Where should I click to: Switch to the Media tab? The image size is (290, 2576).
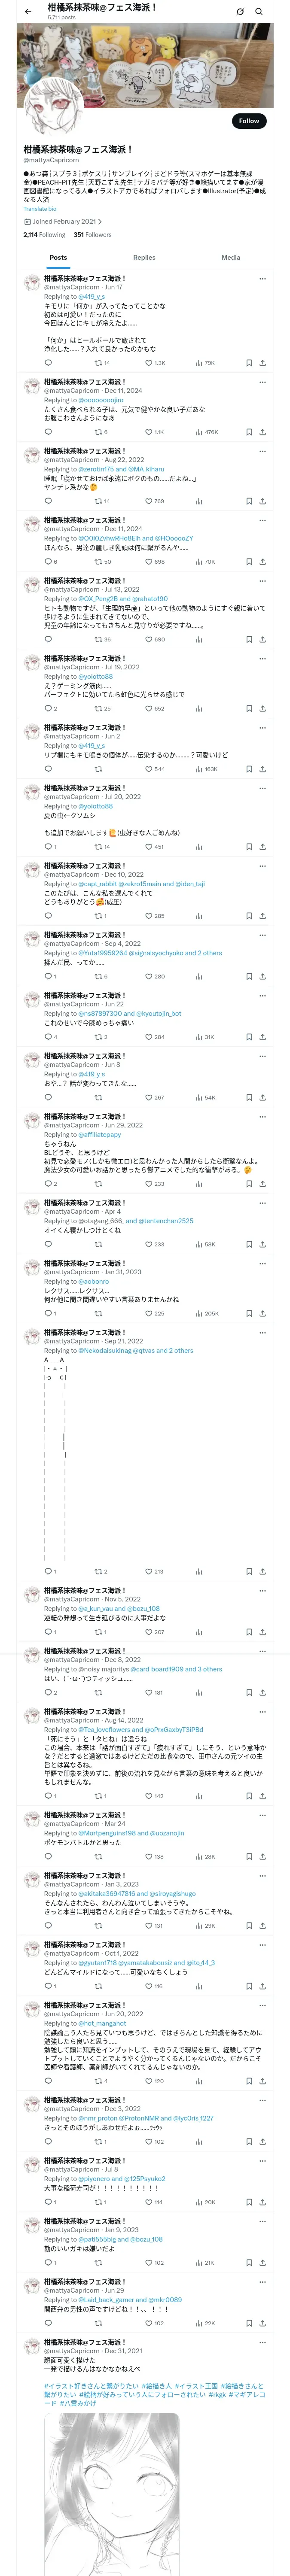[231, 257]
